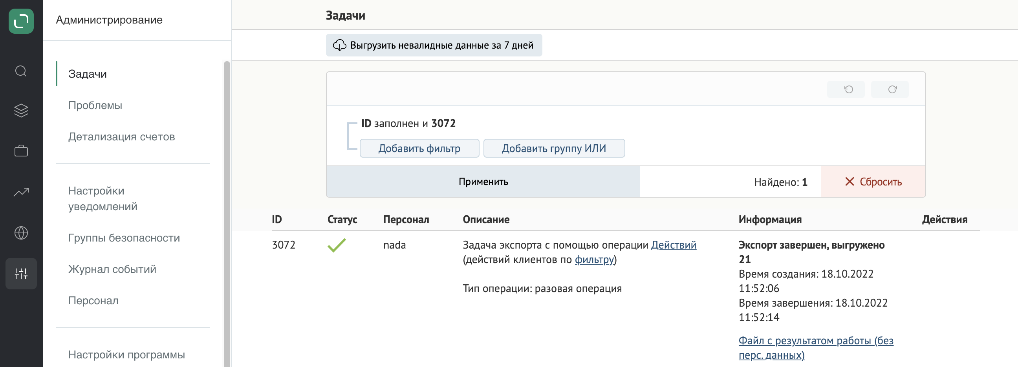This screenshot has height=367, width=1018.
Task: Click the green app logo icon
Action: pos(21,21)
